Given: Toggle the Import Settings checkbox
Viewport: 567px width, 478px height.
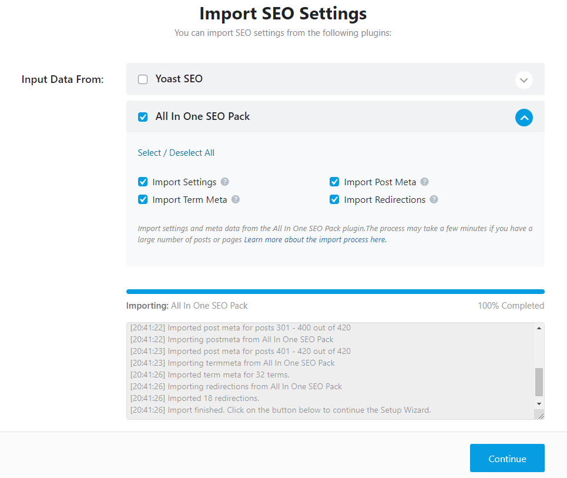Looking at the screenshot, I should pos(143,182).
